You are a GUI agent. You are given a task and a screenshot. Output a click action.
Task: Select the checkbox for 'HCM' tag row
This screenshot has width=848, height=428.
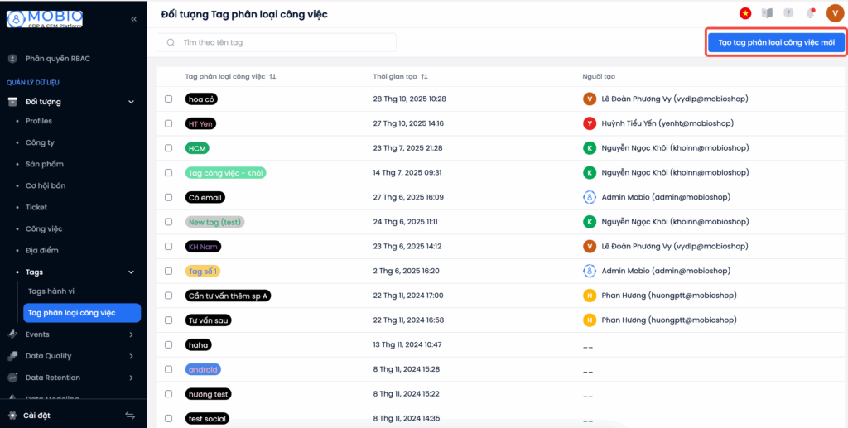pos(169,148)
